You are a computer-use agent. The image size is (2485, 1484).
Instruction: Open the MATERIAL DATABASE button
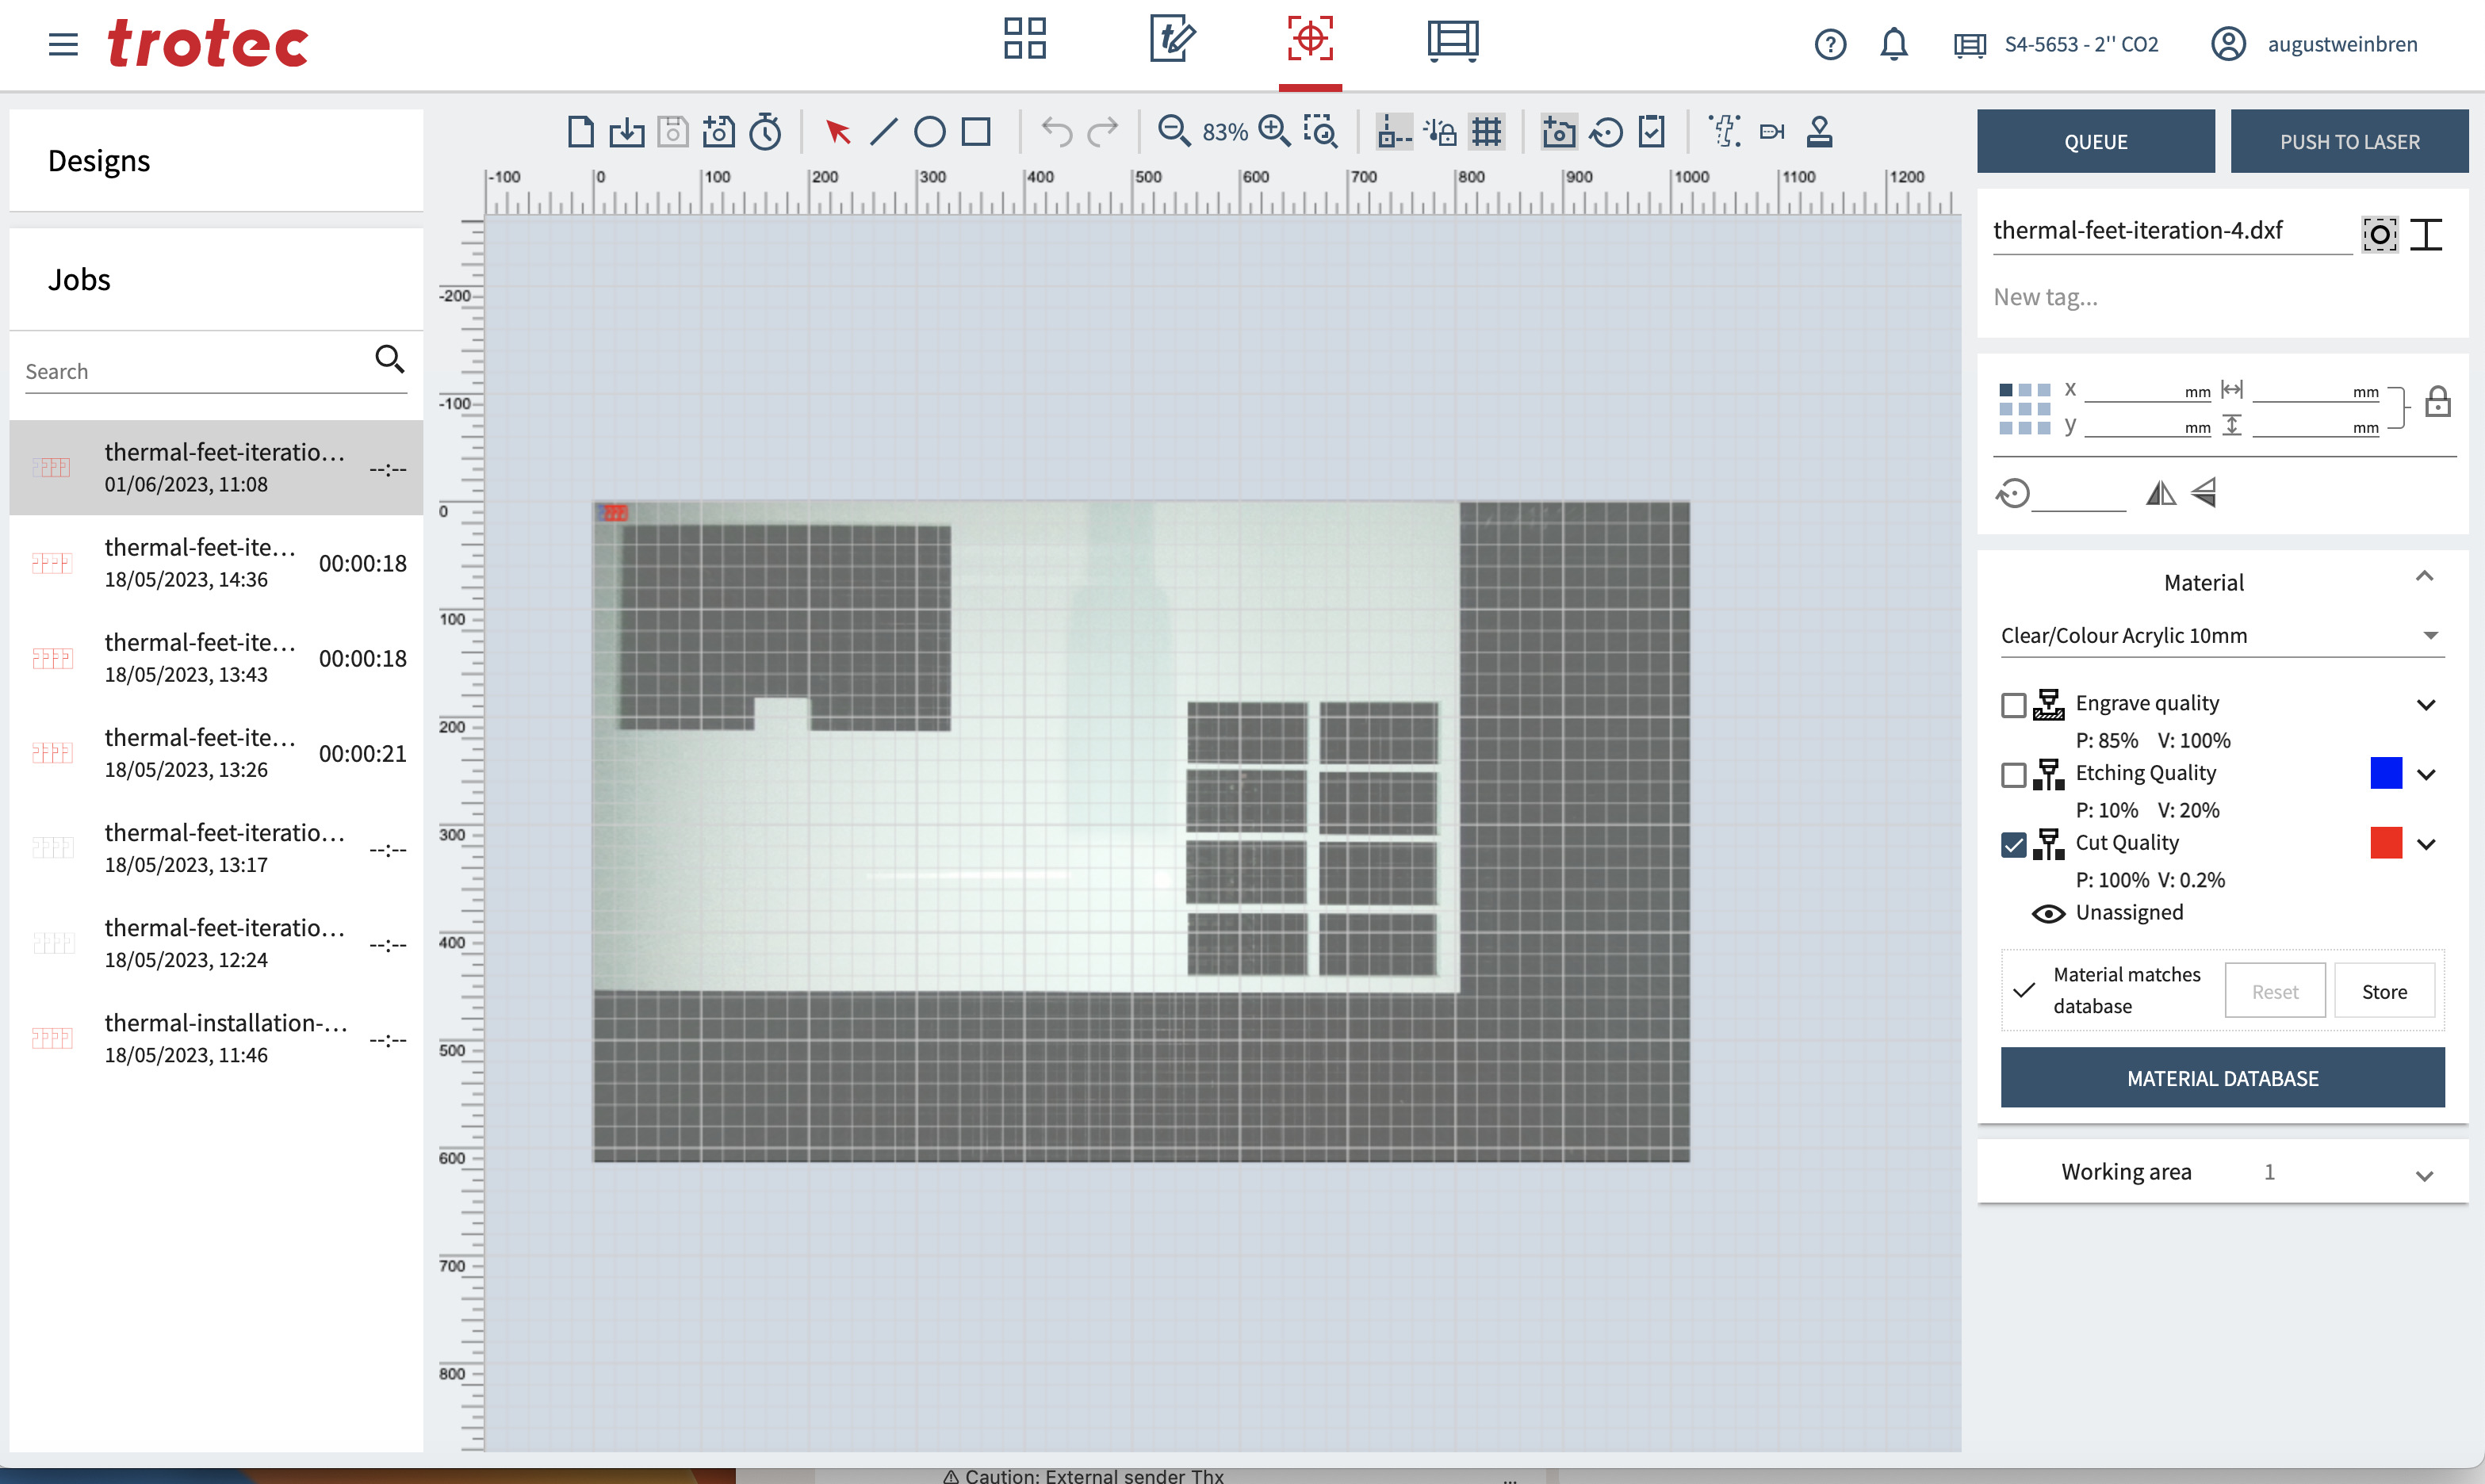coord(2221,1078)
